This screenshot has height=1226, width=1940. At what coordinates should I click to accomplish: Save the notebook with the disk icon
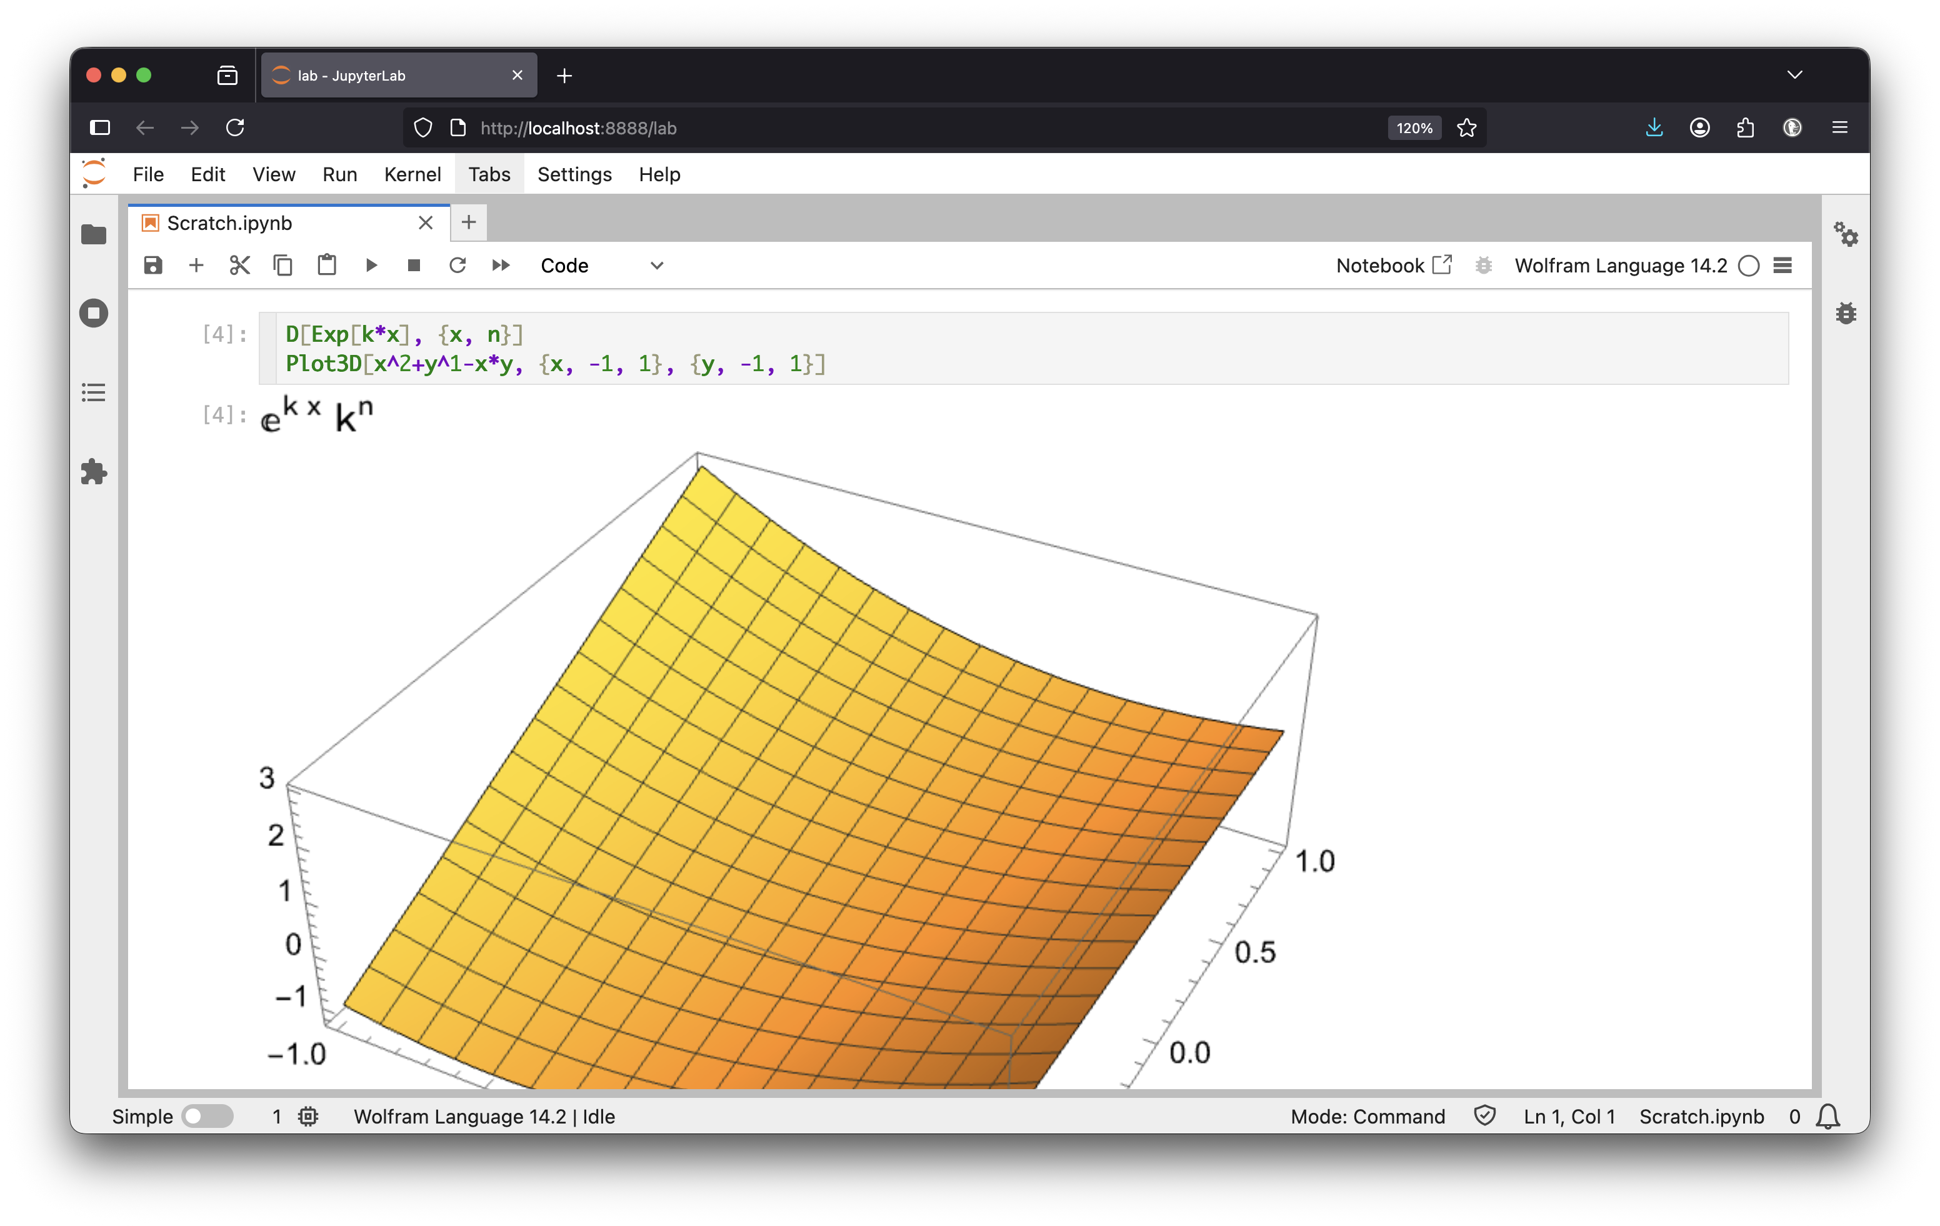pyautogui.click(x=153, y=265)
